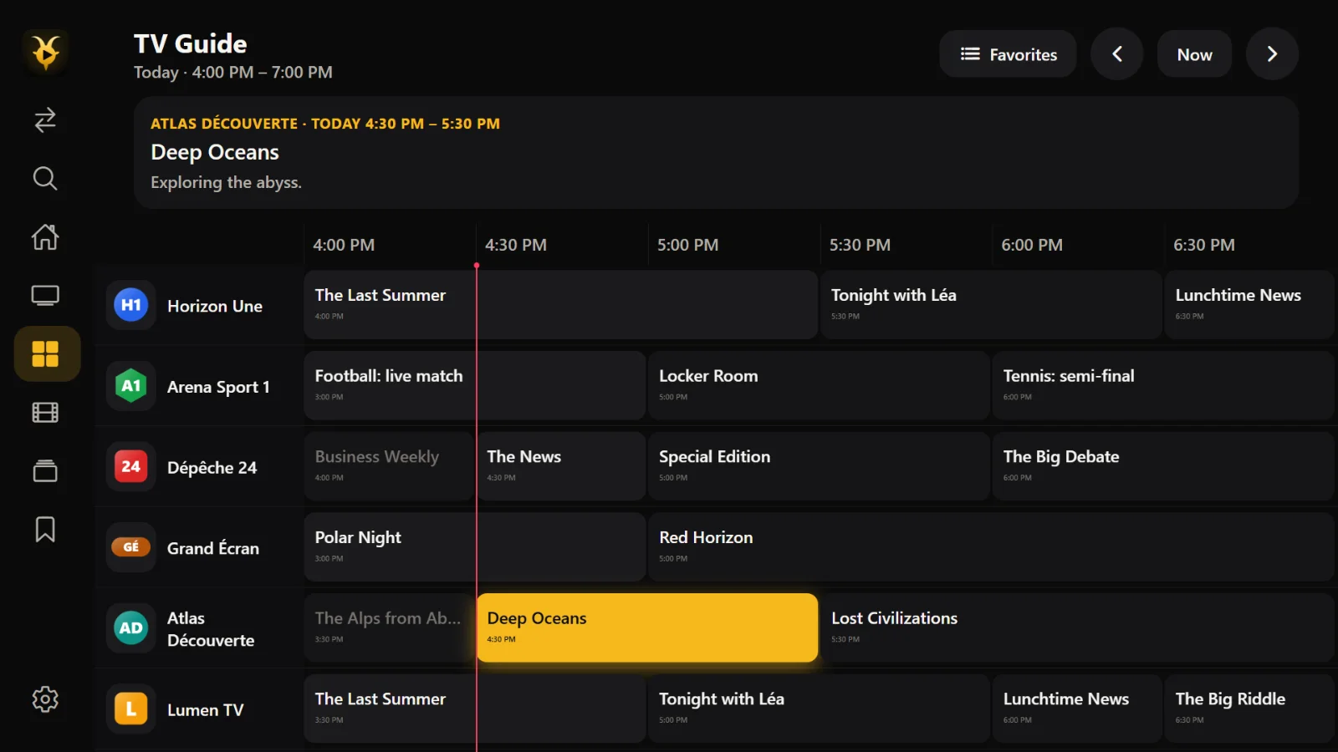Select The Alps from Ab... program
The image size is (1338, 752).
[x=389, y=628]
